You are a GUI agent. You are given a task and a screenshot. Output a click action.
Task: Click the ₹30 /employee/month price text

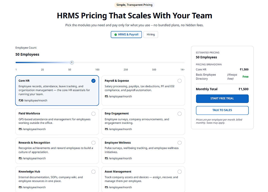click(x=33, y=101)
